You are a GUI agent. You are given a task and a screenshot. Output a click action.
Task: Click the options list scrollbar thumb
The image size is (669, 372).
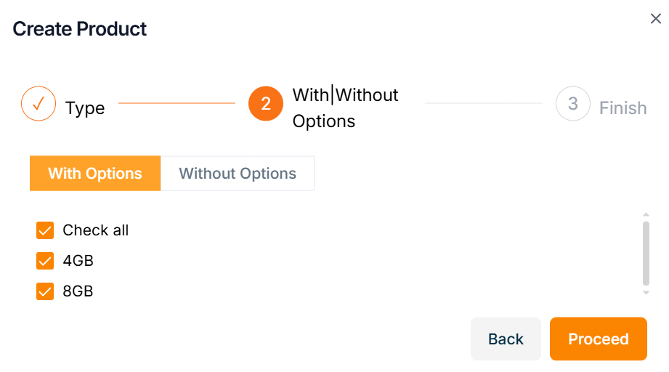point(646,253)
